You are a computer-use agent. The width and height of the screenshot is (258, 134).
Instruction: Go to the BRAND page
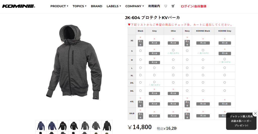(x=96, y=6)
